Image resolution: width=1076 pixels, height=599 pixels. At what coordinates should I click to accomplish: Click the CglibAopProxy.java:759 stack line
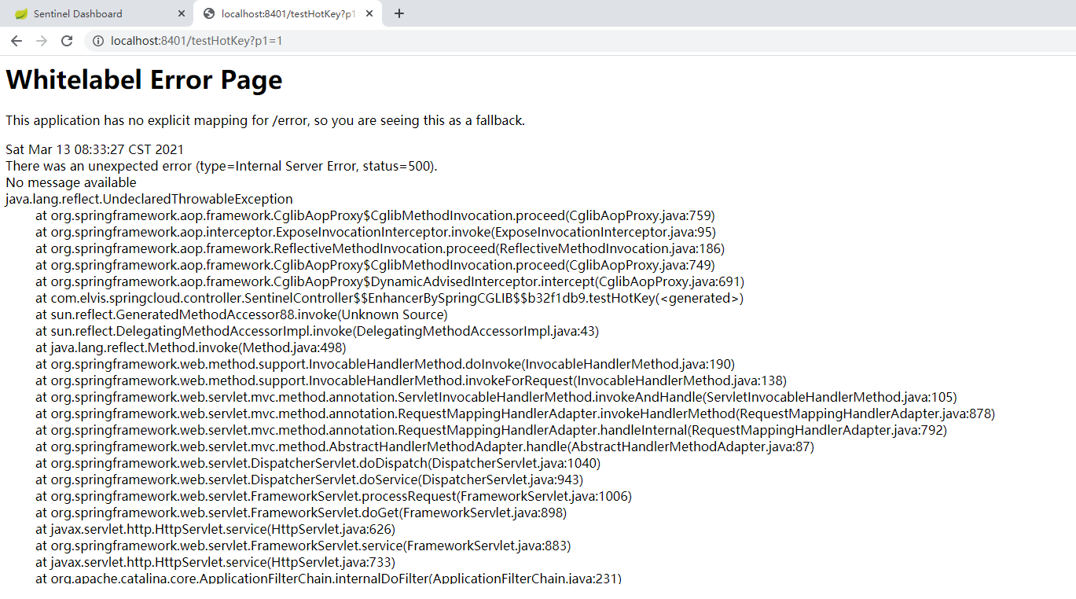tap(375, 215)
